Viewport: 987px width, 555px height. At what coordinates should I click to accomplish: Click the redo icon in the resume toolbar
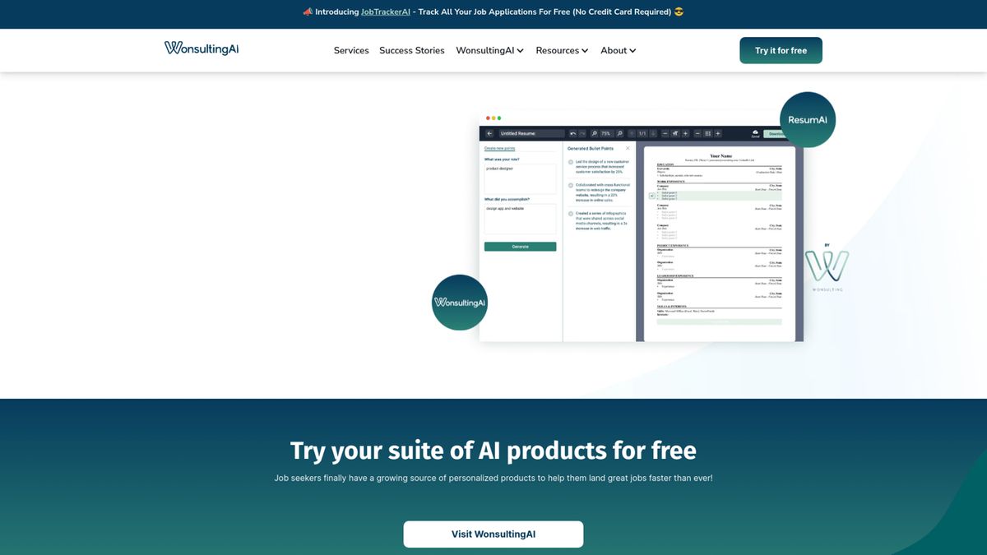(582, 132)
